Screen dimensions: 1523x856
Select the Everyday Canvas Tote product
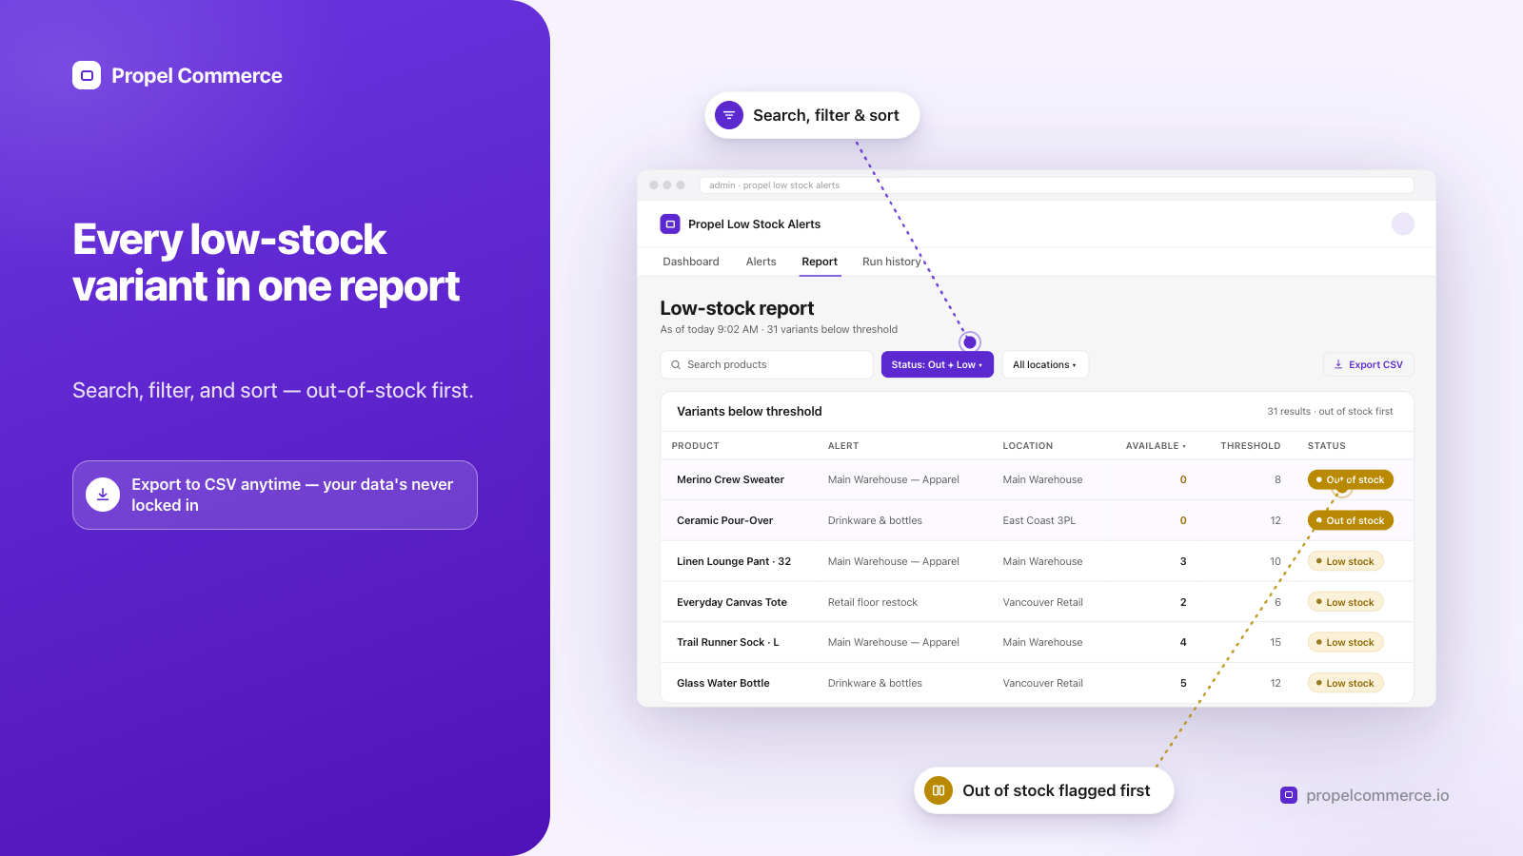point(732,602)
